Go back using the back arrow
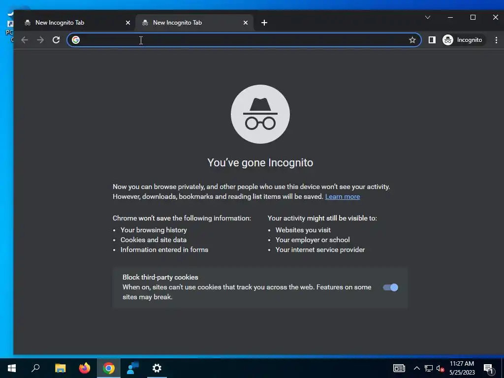 tap(25, 40)
